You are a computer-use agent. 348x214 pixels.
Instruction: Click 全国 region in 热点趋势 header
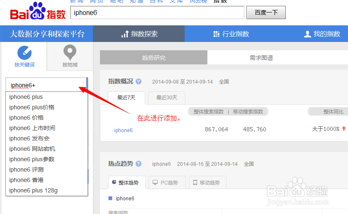249,164
